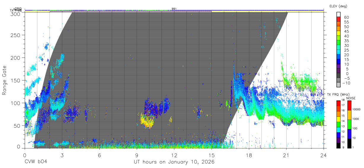Click the 'CVW b04' radar beam label
Viewport: 364px width, 168px height.
pos(36,162)
